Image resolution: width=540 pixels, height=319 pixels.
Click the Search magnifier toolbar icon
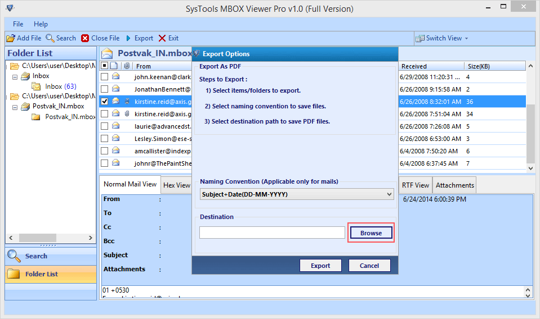50,38
